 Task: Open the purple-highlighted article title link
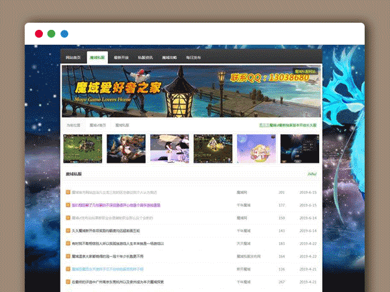(116, 205)
